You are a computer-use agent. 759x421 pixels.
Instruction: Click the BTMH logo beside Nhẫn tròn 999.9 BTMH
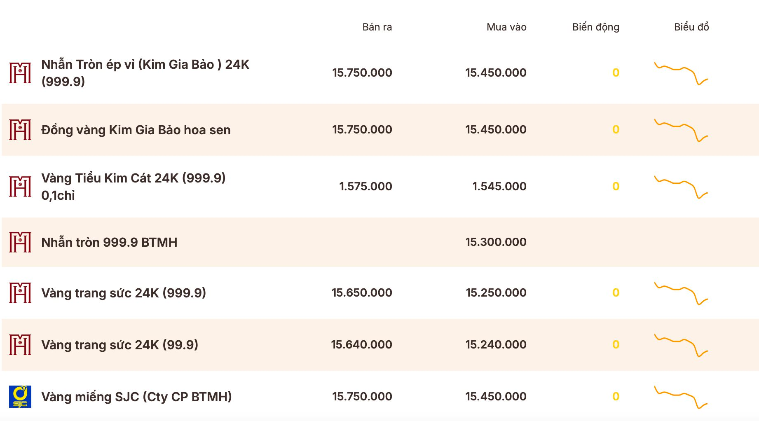20,242
